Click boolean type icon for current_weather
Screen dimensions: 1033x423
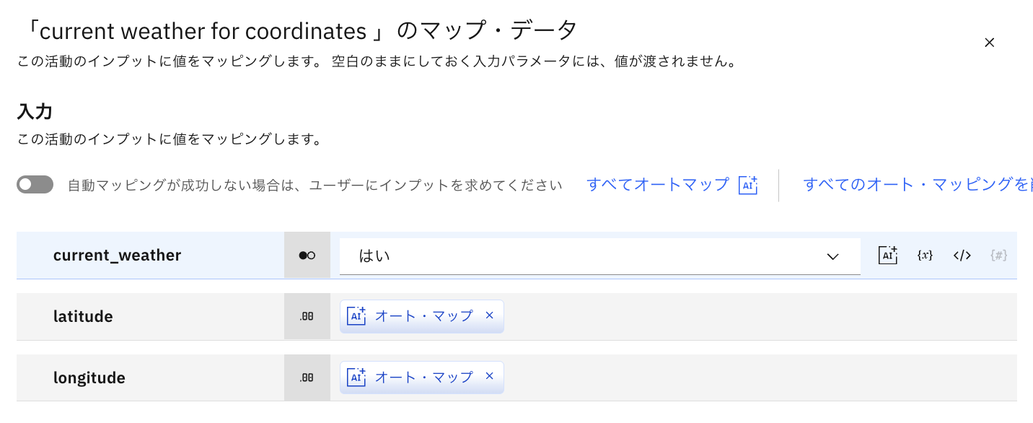click(x=307, y=256)
